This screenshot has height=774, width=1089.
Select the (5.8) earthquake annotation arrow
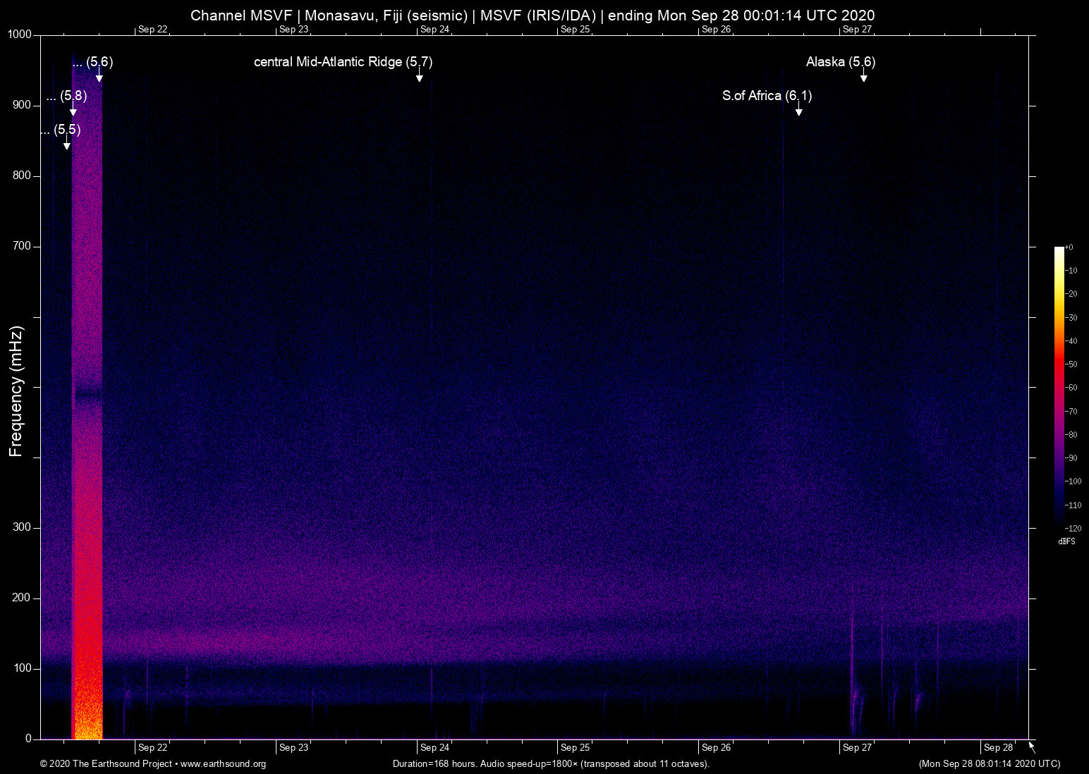click(73, 111)
